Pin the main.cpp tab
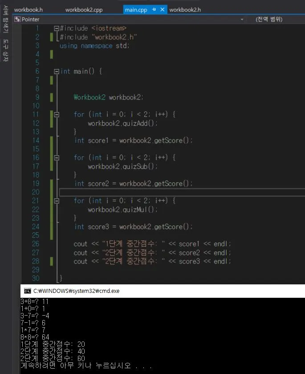Screen dimensions: 305x374 [154, 9]
